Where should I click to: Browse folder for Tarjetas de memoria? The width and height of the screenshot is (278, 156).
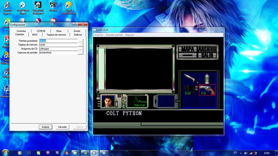80,45
